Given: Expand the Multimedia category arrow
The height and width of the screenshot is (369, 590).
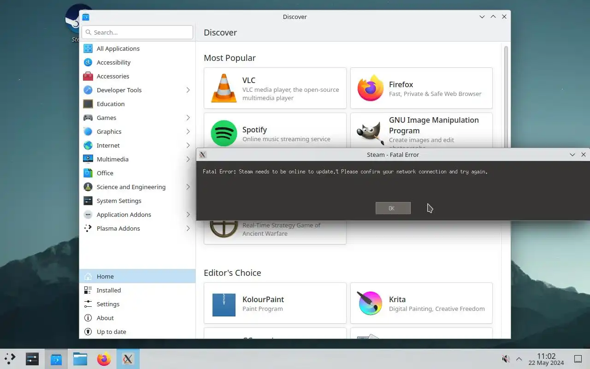Looking at the screenshot, I should click(x=188, y=159).
